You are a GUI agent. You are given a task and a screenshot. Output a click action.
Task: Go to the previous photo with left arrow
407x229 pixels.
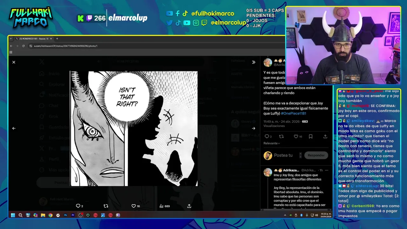(14, 128)
